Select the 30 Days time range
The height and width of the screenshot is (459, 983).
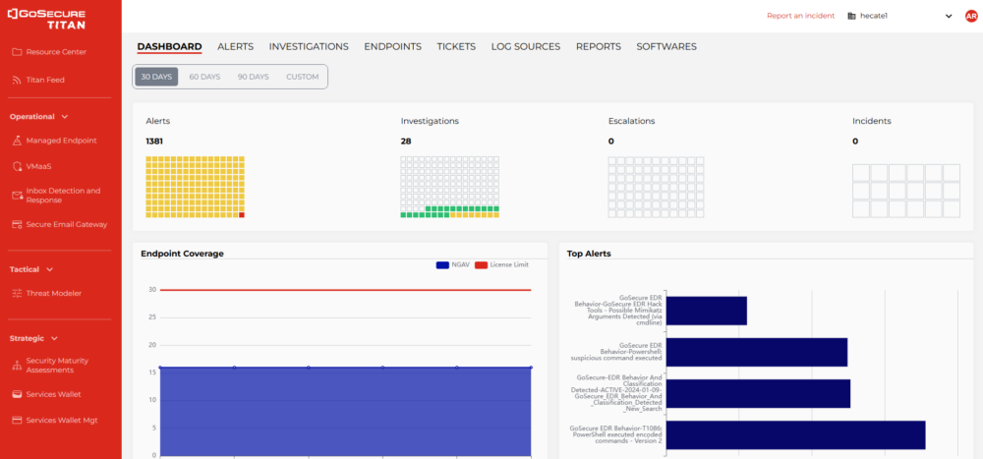(x=156, y=77)
